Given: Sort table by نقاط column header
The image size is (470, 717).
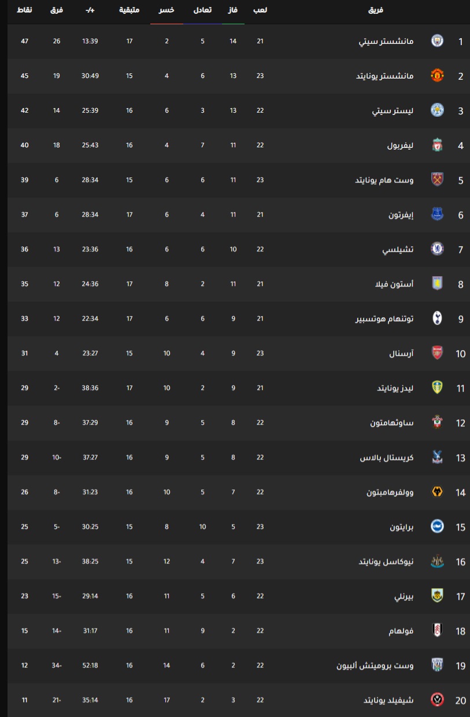Looking at the screenshot, I should 24,10.
